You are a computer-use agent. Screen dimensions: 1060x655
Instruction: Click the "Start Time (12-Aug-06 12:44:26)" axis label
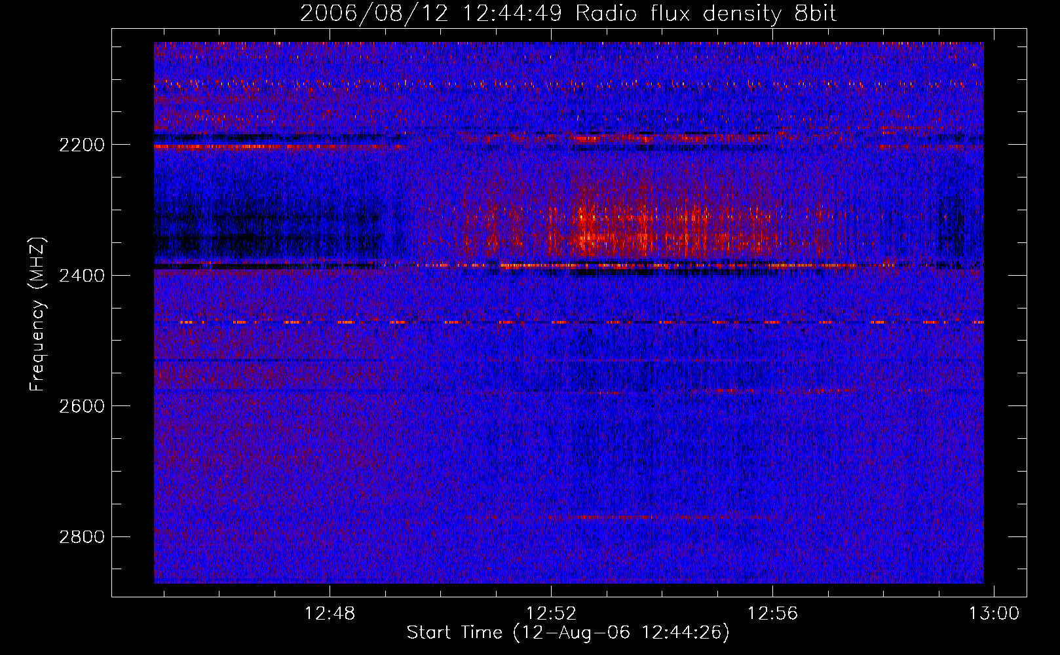tap(568, 633)
